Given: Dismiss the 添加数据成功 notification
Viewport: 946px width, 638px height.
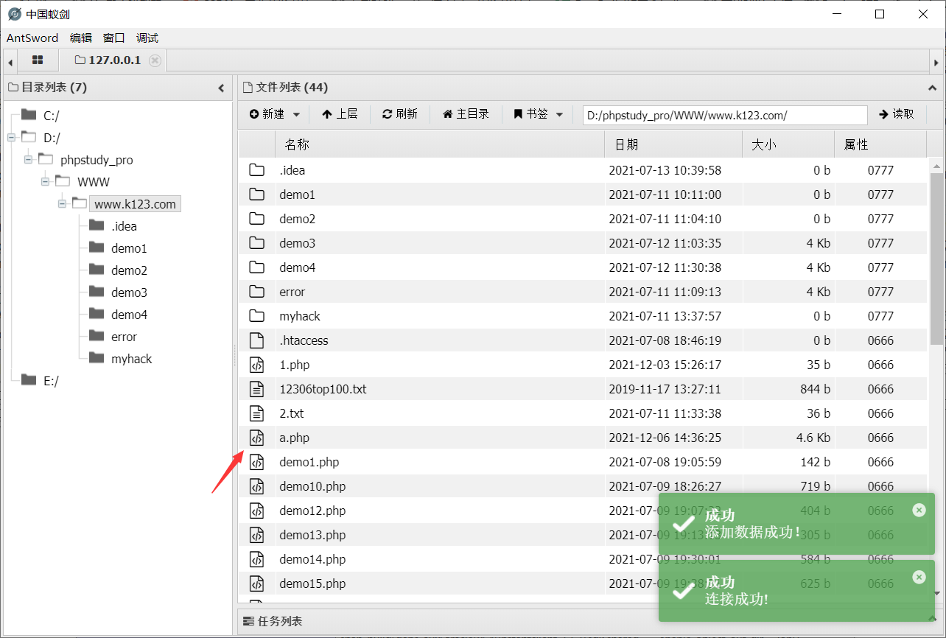Looking at the screenshot, I should (919, 510).
